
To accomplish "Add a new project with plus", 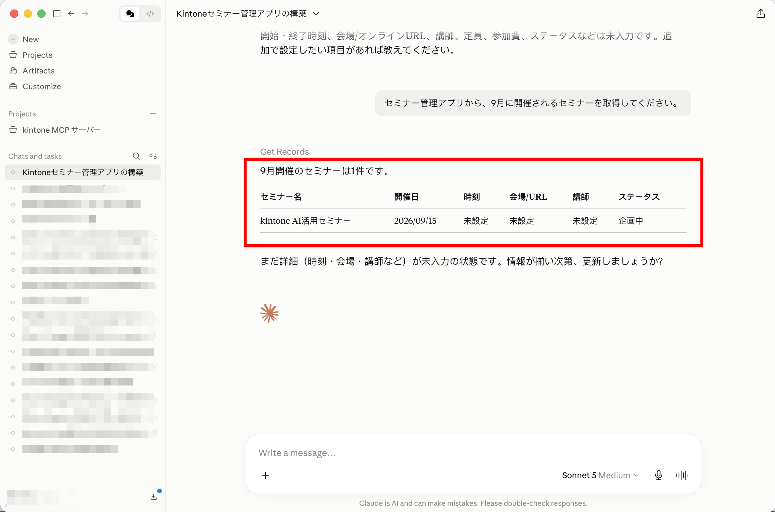I will 153,114.
